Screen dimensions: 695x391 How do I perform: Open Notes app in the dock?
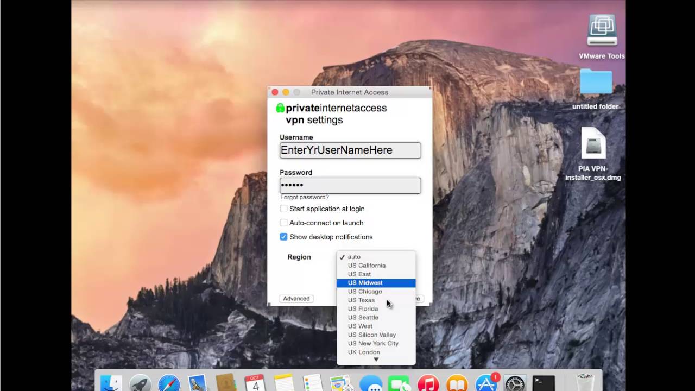pyautogui.click(x=283, y=383)
